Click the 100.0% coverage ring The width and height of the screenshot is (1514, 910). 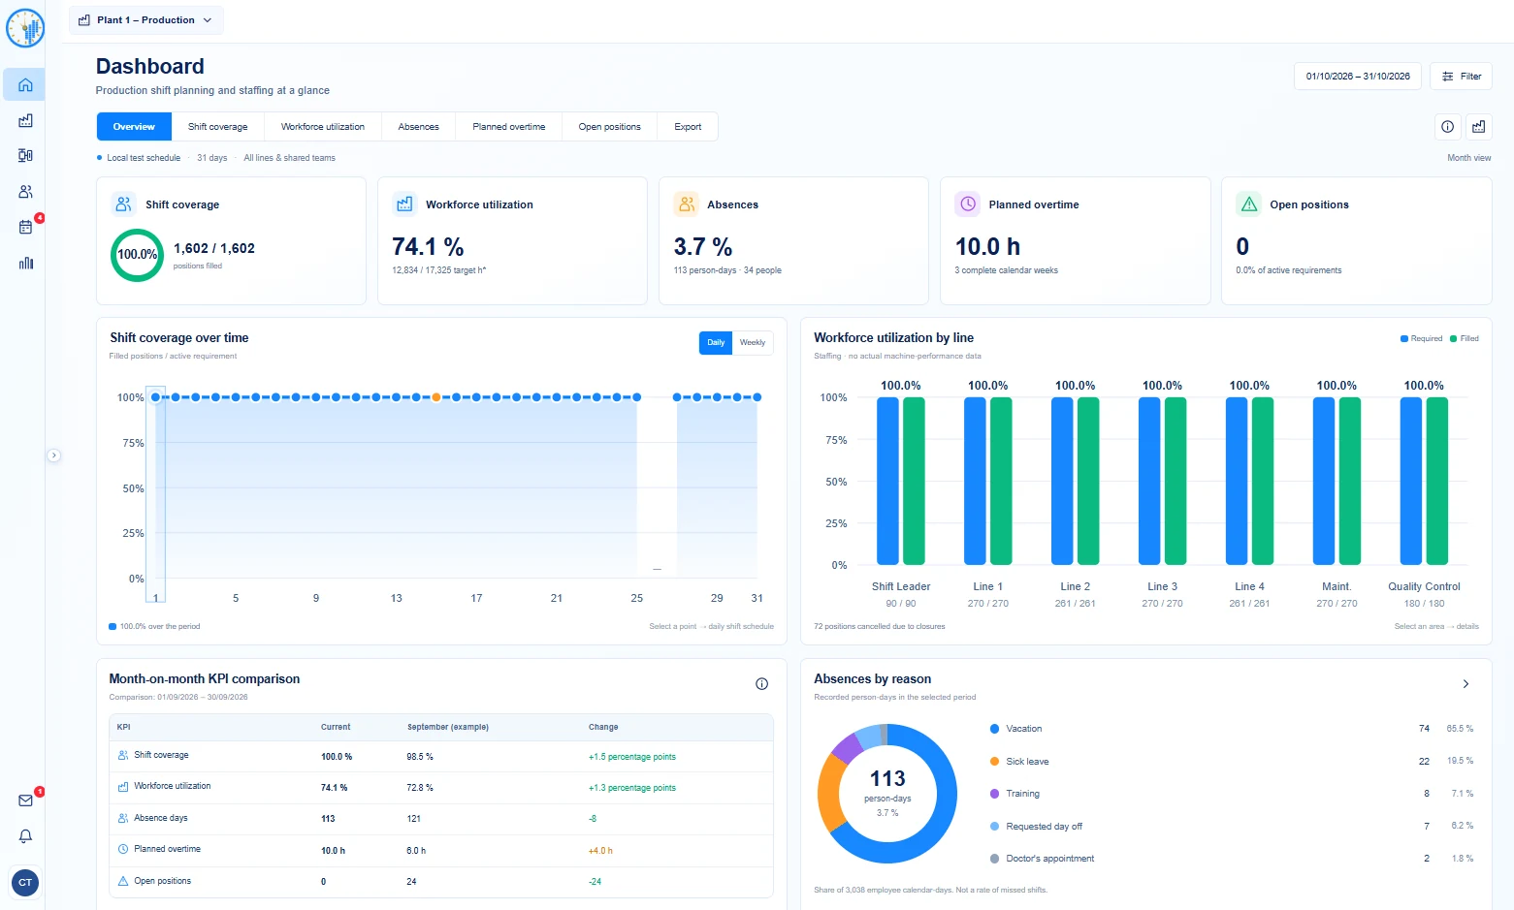tap(137, 255)
